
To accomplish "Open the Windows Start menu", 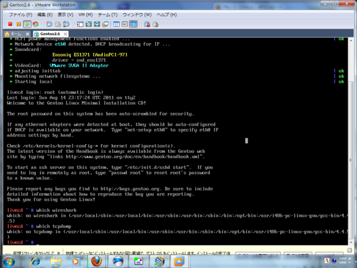I will point(9,261).
